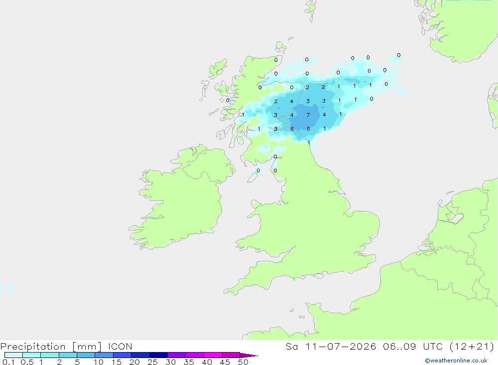The height and width of the screenshot is (365, 498).
Task: Click the 0.1–0.5 mm lightest cyan legend swatch
Action: 13,355
